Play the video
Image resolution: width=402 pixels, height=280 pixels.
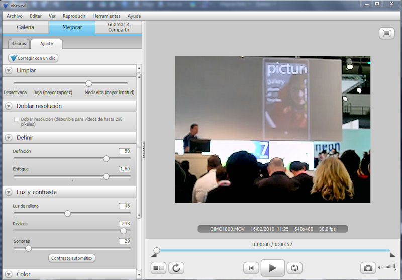272,268
